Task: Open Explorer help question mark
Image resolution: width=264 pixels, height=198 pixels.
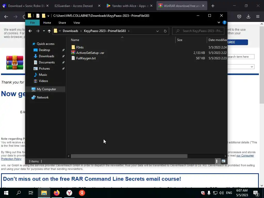Action: (225, 23)
